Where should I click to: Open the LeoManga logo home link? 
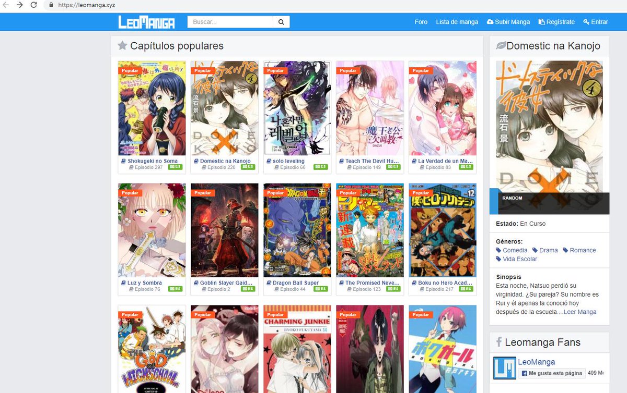pyautogui.click(x=146, y=22)
